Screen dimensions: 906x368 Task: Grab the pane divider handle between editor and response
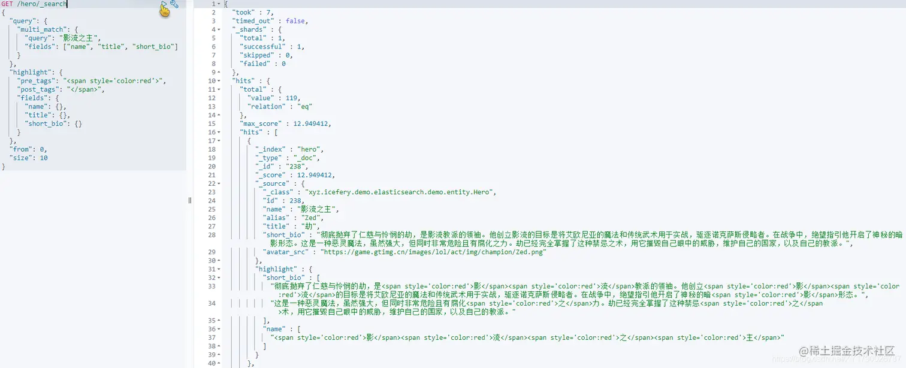pos(190,200)
